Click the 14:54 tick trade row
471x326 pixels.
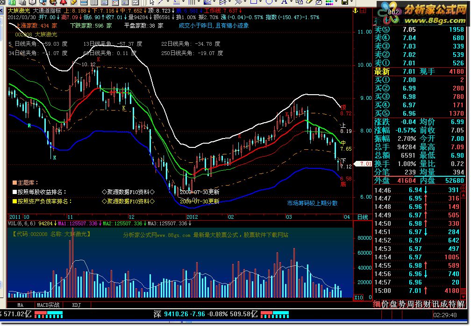pos(417,257)
